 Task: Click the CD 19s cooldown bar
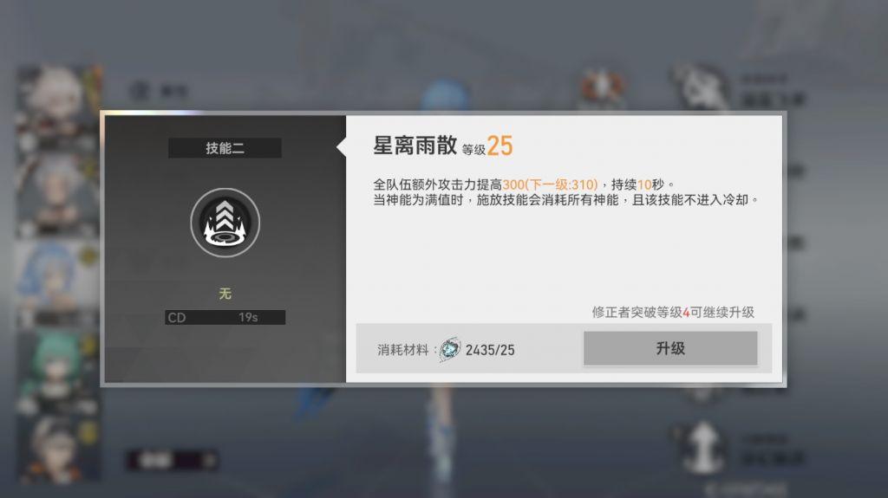tap(225, 318)
